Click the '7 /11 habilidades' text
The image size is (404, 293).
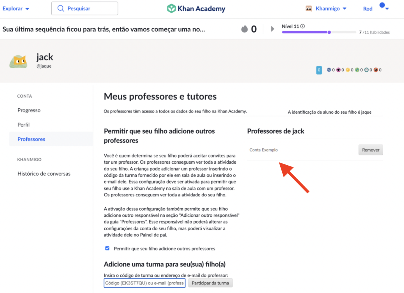click(x=374, y=32)
